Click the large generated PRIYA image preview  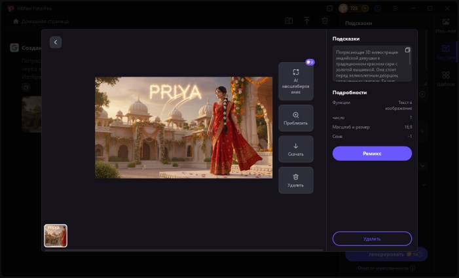(183, 128)
